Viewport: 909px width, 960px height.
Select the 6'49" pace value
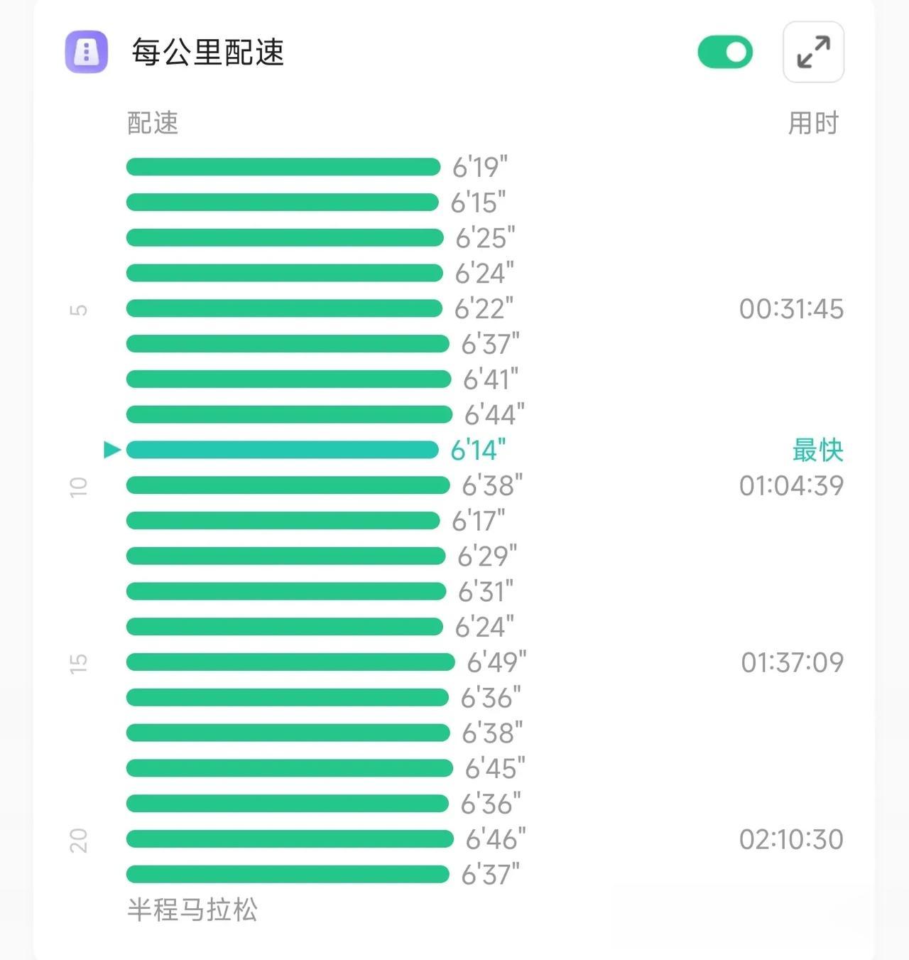tap(497, 662)
